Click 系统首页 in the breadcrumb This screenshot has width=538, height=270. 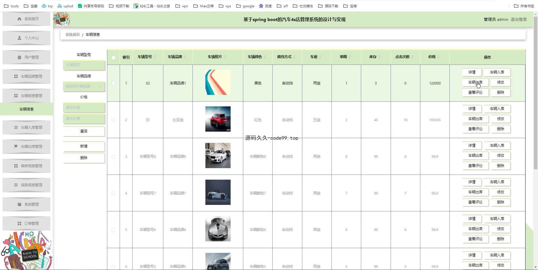tap(73, 35)
